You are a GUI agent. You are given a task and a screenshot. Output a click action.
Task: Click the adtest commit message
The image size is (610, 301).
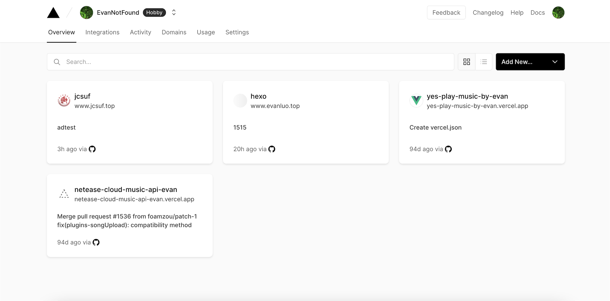(x=66, y=127)
